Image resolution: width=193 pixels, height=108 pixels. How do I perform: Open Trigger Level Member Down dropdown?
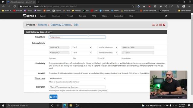tap(77, 79)
